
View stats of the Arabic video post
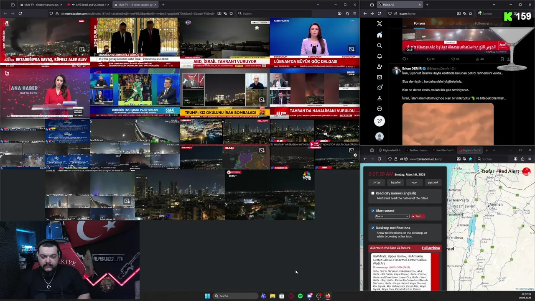480,59
